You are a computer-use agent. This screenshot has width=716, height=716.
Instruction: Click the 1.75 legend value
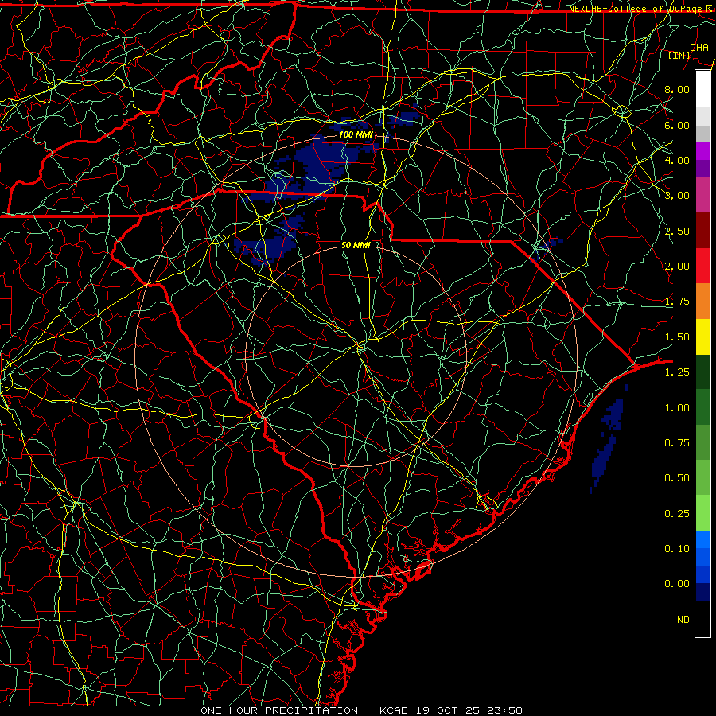[677, 302]
